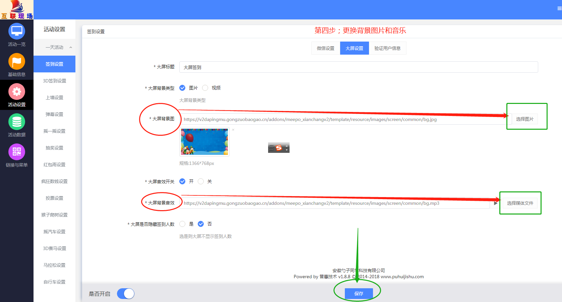Click the Sogou input method S icon

click(x=279, y=148)
